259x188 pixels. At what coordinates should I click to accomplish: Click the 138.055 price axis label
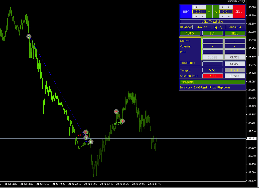coord(252,81)
